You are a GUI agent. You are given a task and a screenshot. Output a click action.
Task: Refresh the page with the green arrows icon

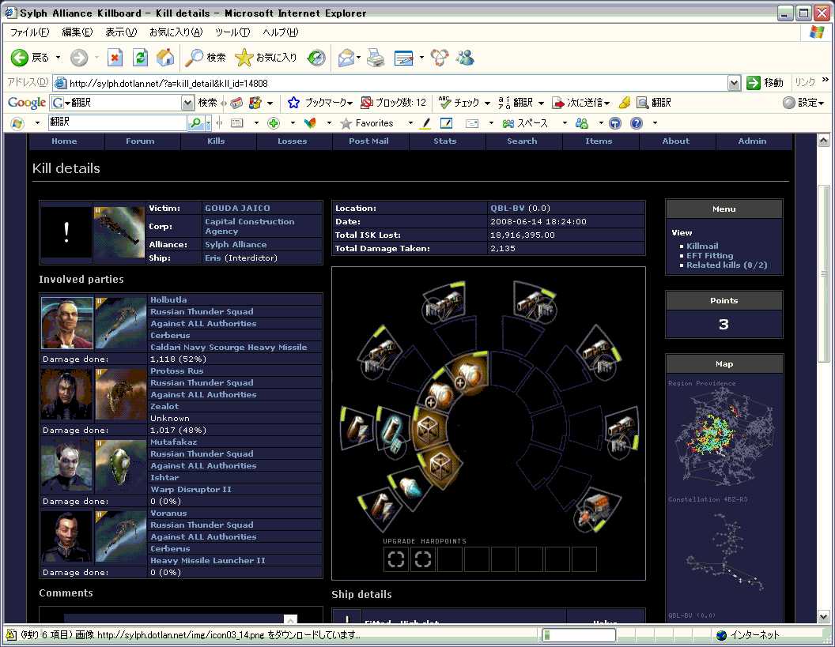pyautogui.click(x=140, y=57)
